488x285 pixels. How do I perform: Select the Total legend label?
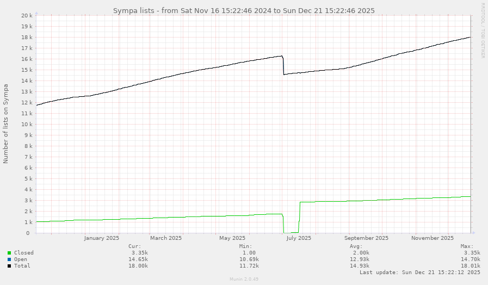pyautogui.click(x=22, y=266)
